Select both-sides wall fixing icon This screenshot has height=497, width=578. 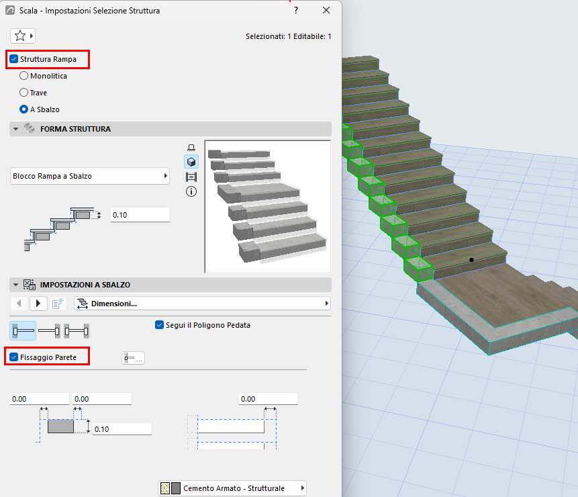click(x=77, y=330)
